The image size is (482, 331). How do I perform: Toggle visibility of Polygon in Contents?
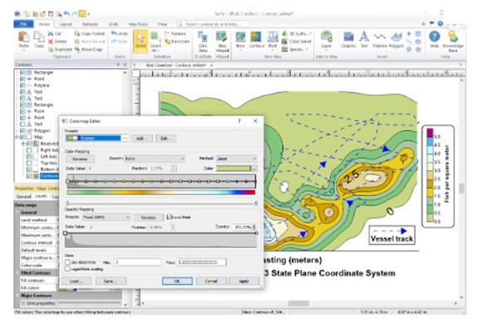22,130
